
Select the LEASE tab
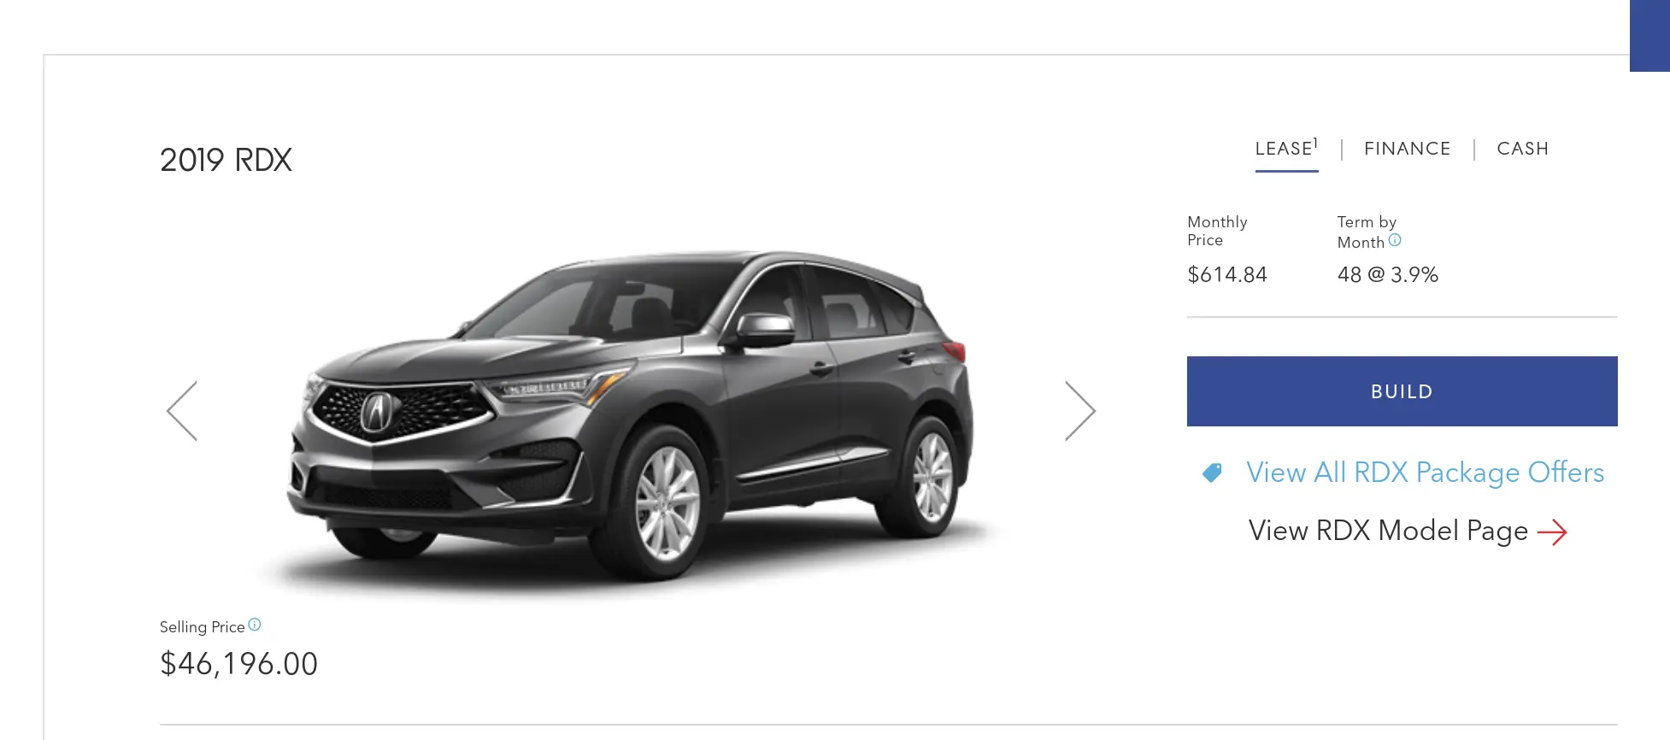[1286, 149]
